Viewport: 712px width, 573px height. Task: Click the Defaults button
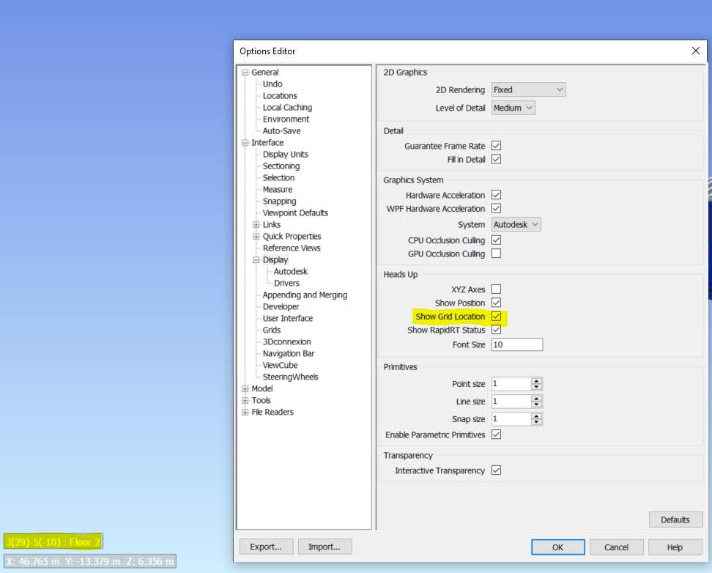675,519
